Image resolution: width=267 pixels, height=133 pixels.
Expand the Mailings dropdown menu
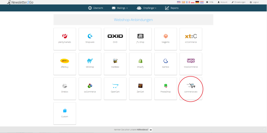[x=120, y=8]
